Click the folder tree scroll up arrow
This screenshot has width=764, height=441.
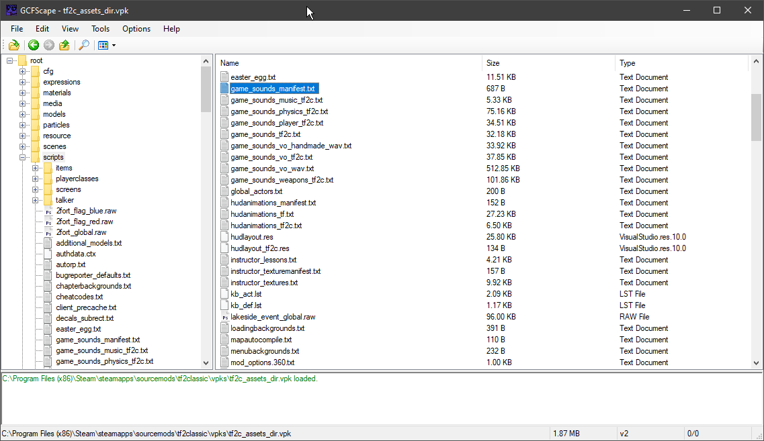(206, 61)
